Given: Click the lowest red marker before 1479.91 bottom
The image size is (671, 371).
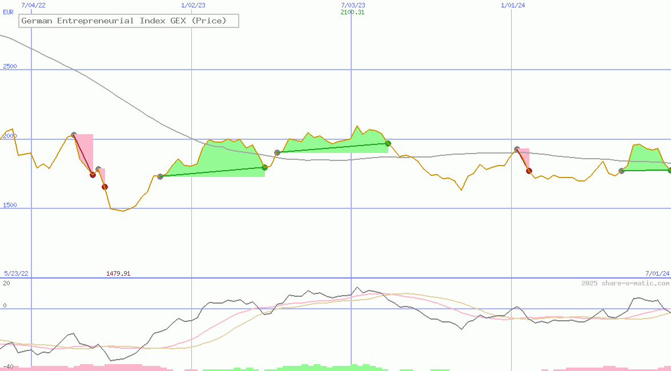Looking at the screenshot, I should click(105, 187).
